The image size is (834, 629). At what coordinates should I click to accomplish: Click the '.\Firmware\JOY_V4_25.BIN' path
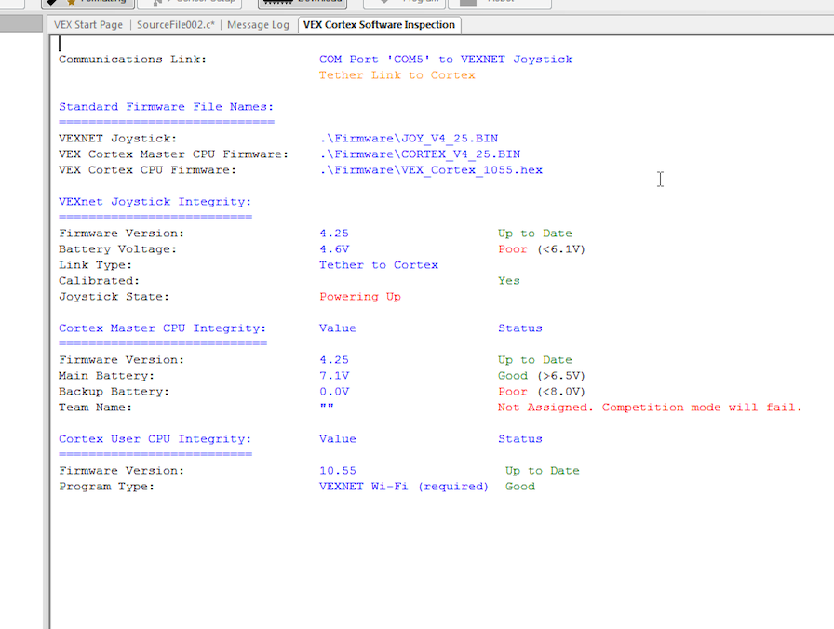(x=409, y=139)
